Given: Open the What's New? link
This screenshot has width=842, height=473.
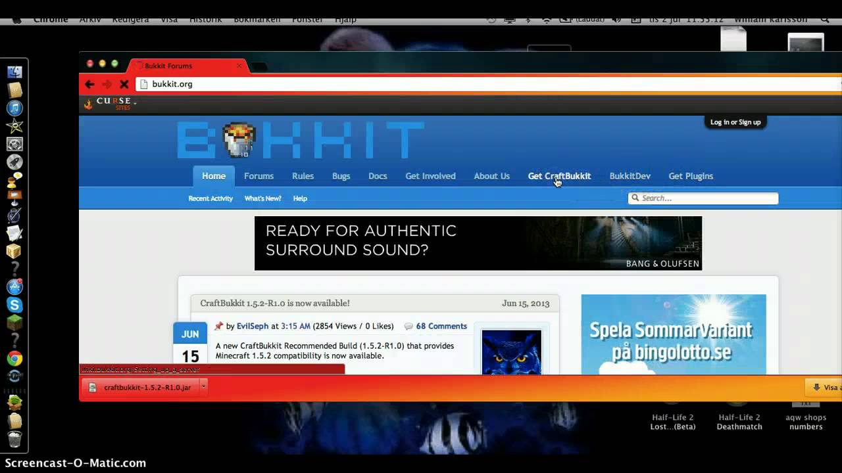Looking at the screenshot, I should pyautogui.click(x=262, y=198).
